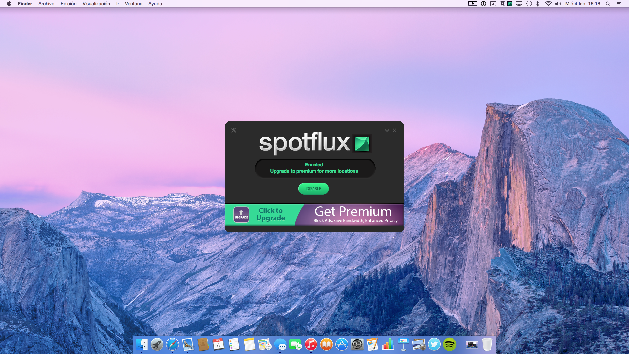The height and width of the screenshot is (354, 629).
Task: Expand the Notification Center list icon
Action: coord(618,4)
